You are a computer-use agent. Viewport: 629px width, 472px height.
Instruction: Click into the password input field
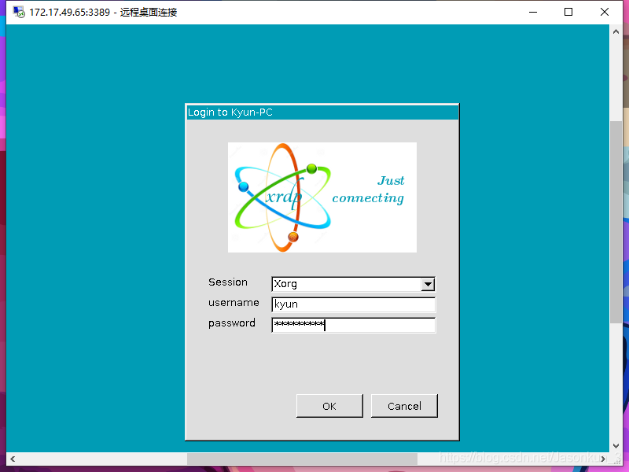pos(353,325)
